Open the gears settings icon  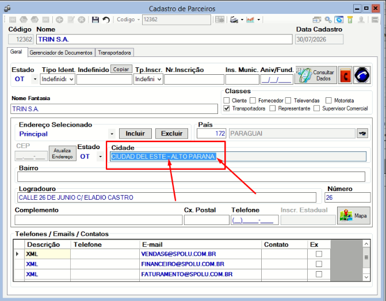click(328, 20)
